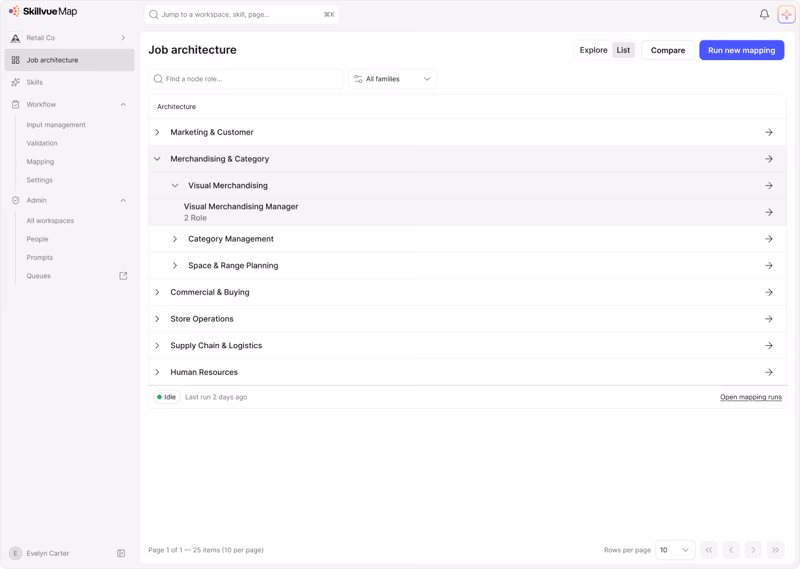Collapse Workflow sidebar section
This screenshot has height=569, width=800.
pyautogui.click(x=123, y=104)
